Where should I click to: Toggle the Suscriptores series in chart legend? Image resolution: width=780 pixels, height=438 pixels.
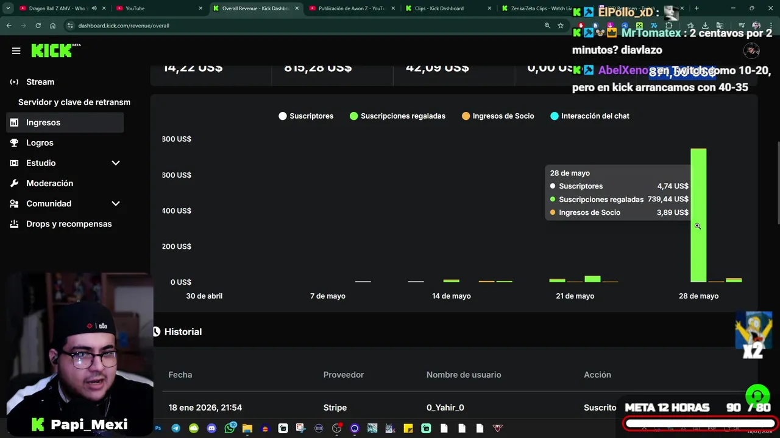[306, 116]
